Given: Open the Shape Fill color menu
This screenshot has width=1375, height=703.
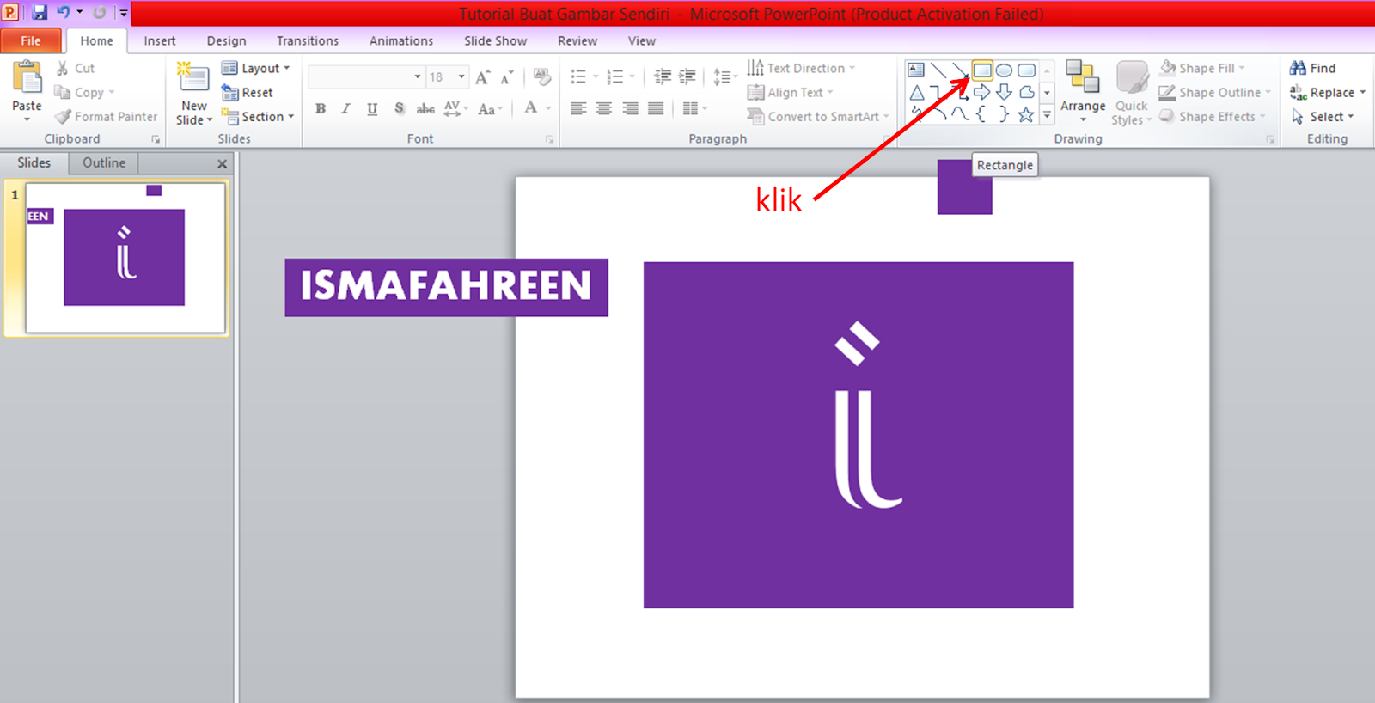Looking at the screenshot, I should (x=1201, y=68).
